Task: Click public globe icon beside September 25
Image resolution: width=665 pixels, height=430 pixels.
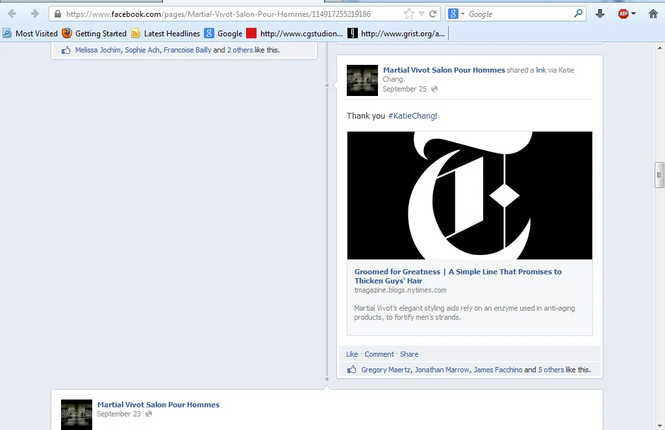Action: point(434,89)
